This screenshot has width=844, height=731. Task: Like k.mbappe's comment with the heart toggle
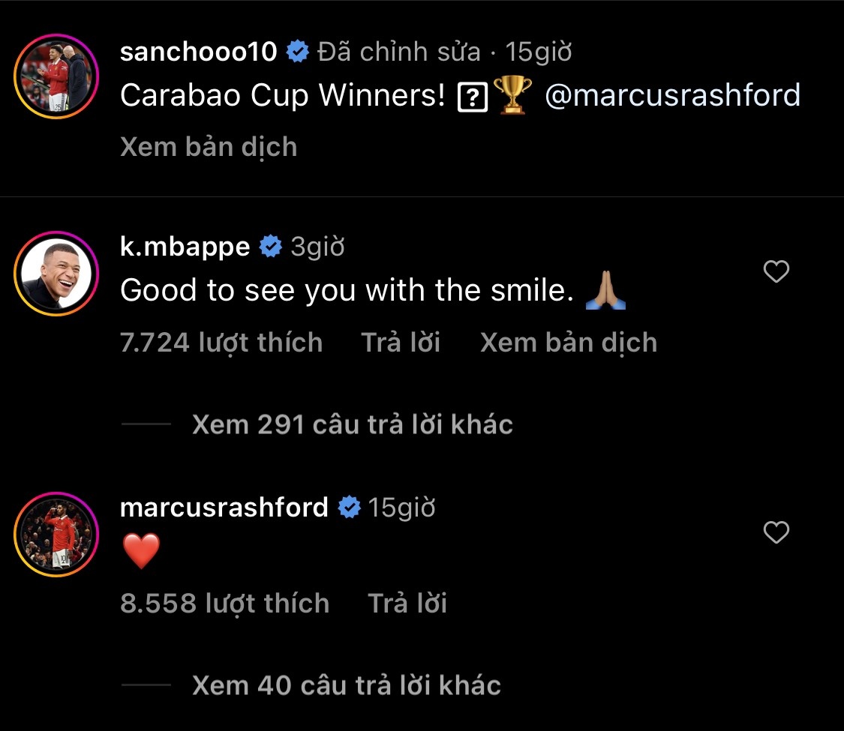click(776, 272)
